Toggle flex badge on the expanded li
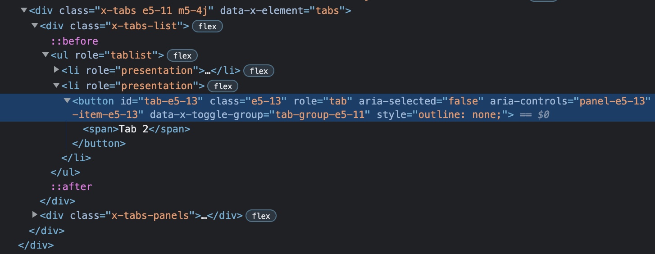 (x=223, y=86)
